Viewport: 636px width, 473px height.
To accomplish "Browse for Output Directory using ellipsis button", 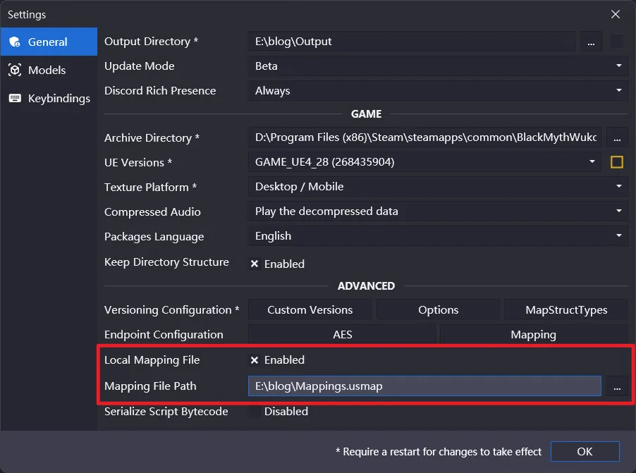I will pos(591,42).
